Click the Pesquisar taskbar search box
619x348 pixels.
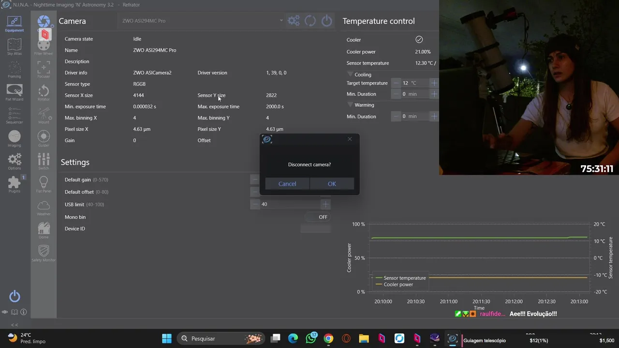[221, 338]
